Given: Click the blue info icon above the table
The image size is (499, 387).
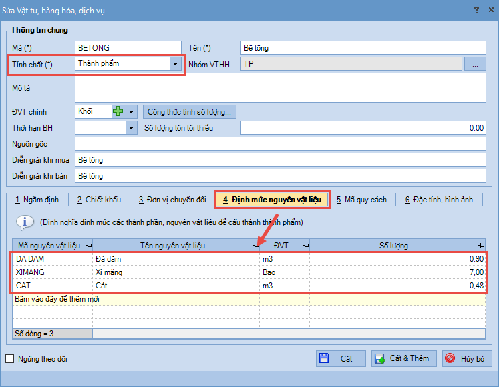Looking at the screenshot, I should tap(25, 222).
